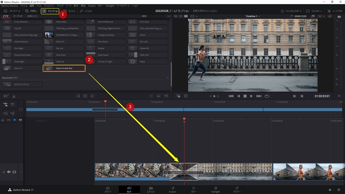Screen dimensions: 345x194
Task: Select source clip viewer mode icon
Action: pos(176,16)
